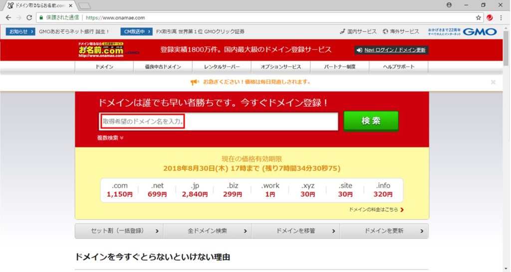Viewport: 511px width, 272px height.
Task: Open the Chrome three-dot menu
Action: [501, 17]
